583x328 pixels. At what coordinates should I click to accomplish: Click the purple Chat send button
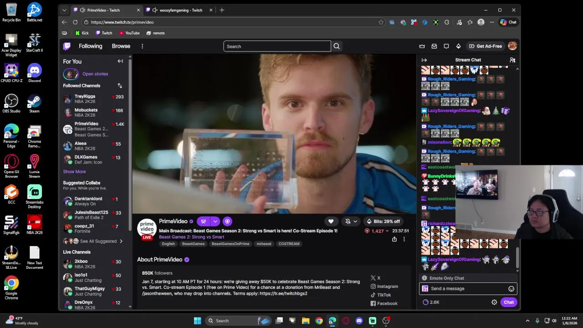[x=509, y=302]
